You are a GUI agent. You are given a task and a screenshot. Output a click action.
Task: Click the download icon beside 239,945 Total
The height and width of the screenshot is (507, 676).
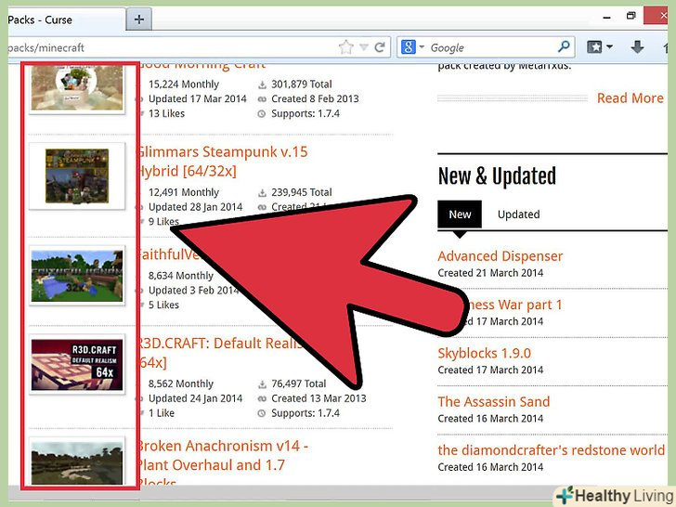click(262, 193)
